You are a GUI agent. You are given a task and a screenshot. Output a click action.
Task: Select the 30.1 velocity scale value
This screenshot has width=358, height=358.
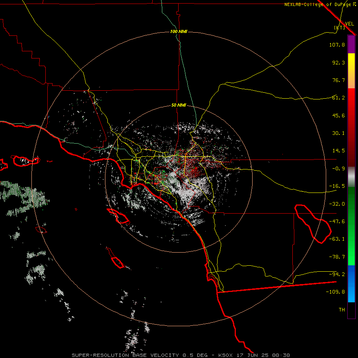339,133
